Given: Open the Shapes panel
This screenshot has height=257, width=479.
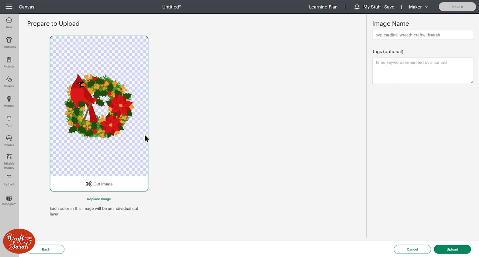Looking at the screenshot, I should click(x=9, y=82).
